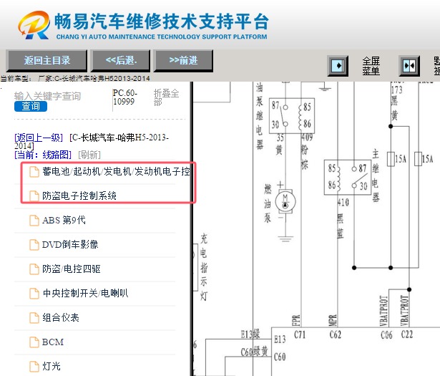Click the document icon beside 灯光
The image size is (440, 376).
click(x=34, y=367)
